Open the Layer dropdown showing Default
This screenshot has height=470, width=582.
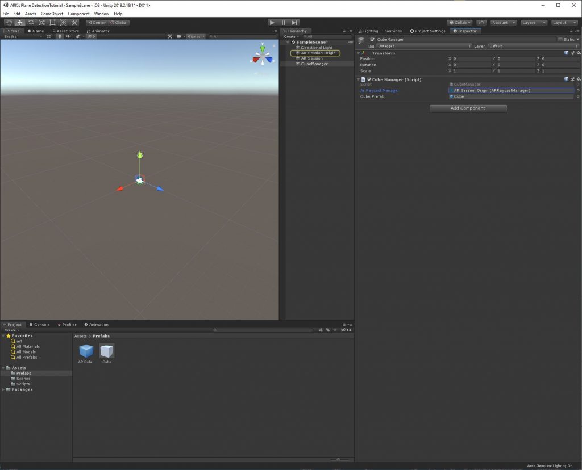coord(533,46)
